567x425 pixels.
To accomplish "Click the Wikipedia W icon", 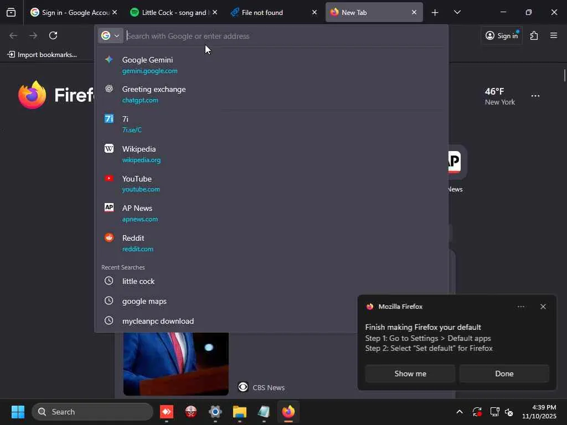I will point(109,148).
